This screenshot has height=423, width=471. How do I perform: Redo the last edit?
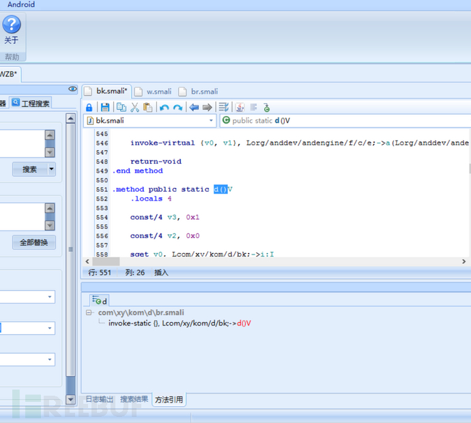coord(177,108)
